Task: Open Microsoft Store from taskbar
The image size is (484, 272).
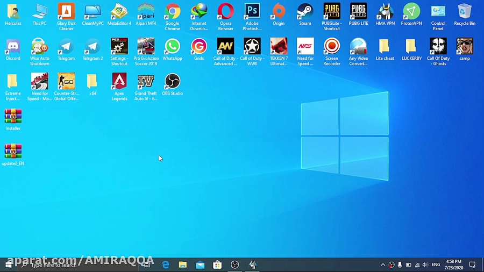Action: 217,265
